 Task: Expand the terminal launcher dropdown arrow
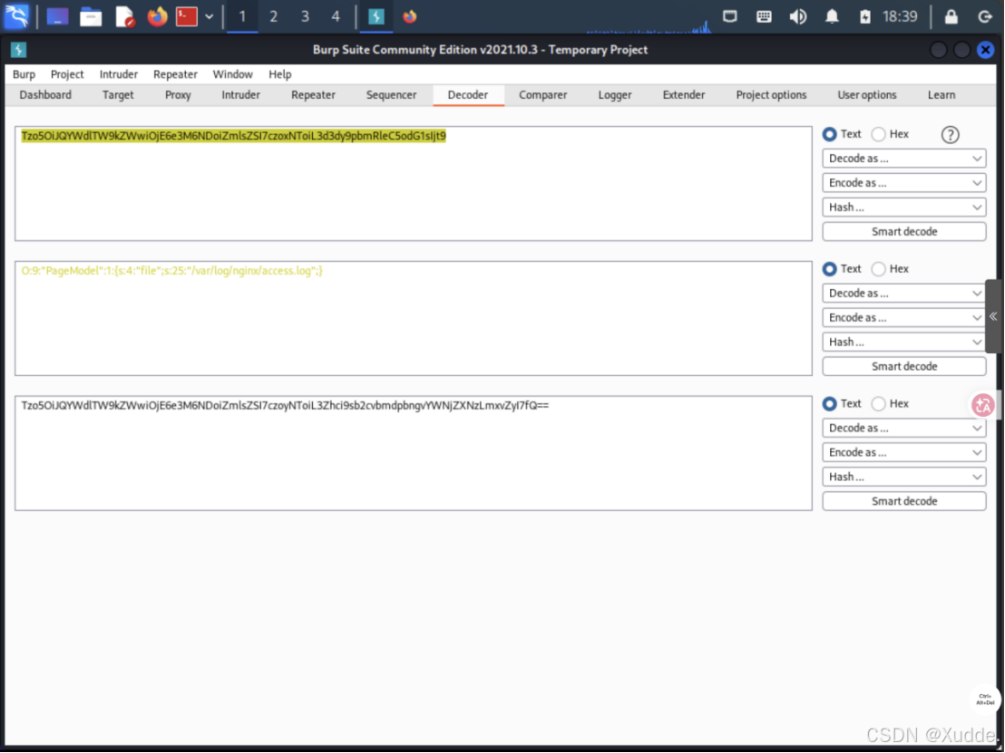(x=209, y=16)
